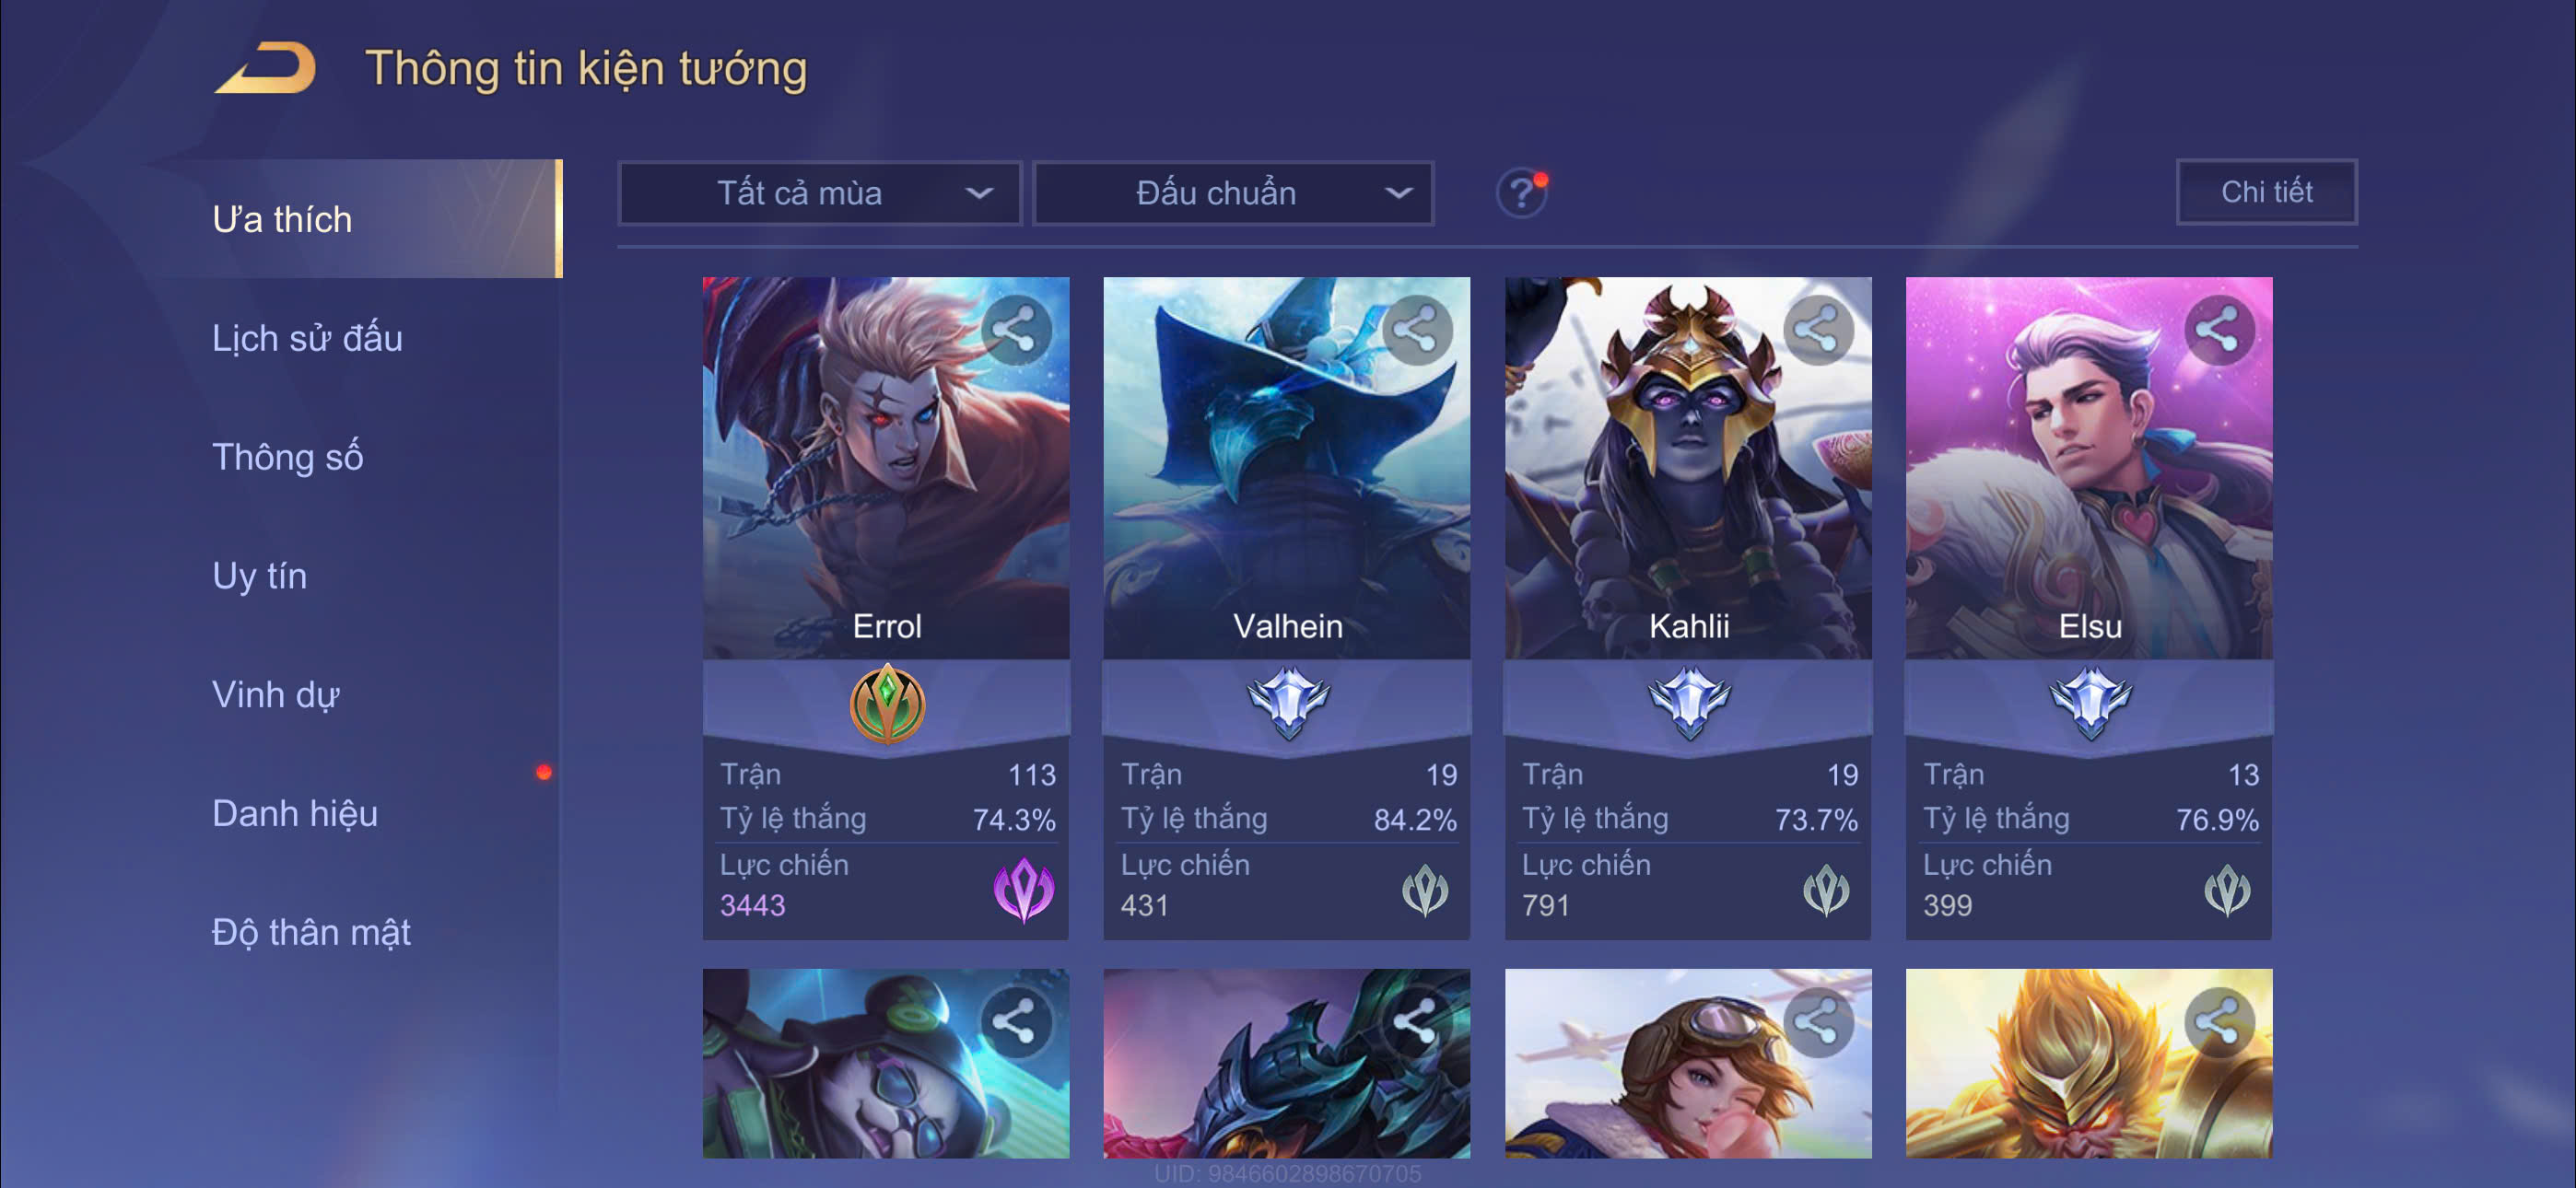Click the golden back arrow icon
Screen dimensions: 2576x1188
click(266, 68)
